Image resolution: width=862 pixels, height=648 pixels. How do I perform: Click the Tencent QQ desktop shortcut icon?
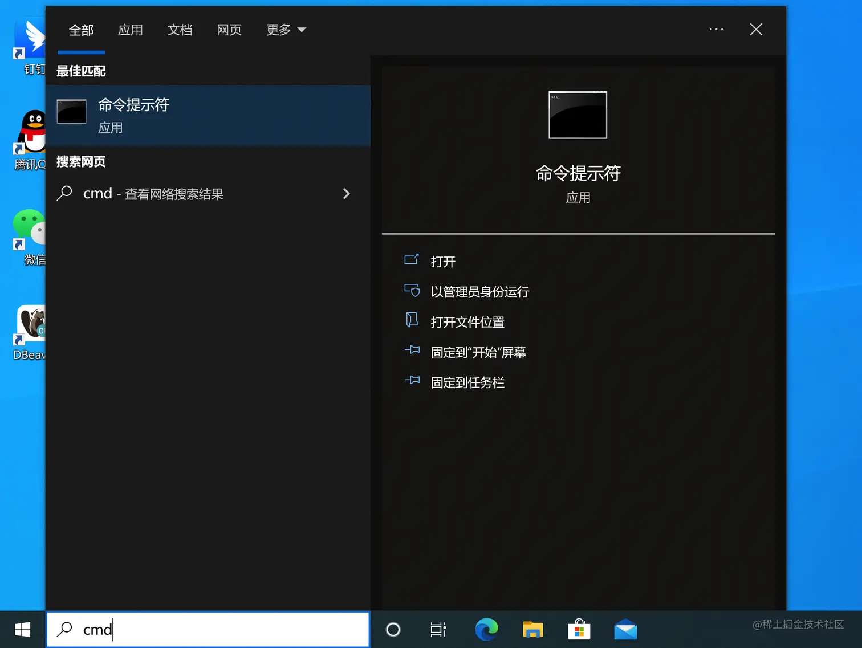(30, 132)
